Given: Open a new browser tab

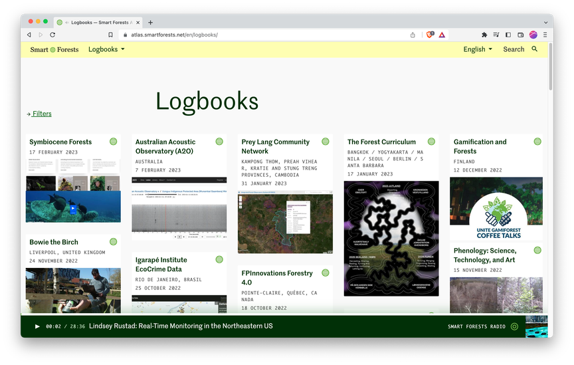Looking at the screenshot, I should tap(150, 23).
